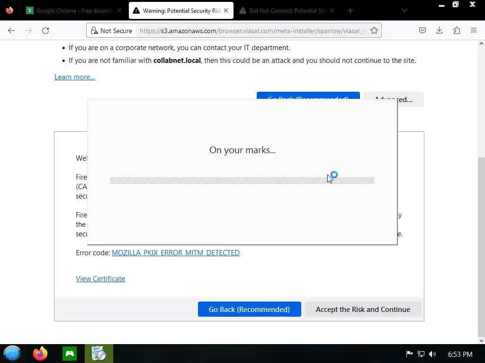Image resolution: width=485 pixels, height=363 pixels.
Task: Open a new tab with the plus button
Action: (x=350, y=11)
